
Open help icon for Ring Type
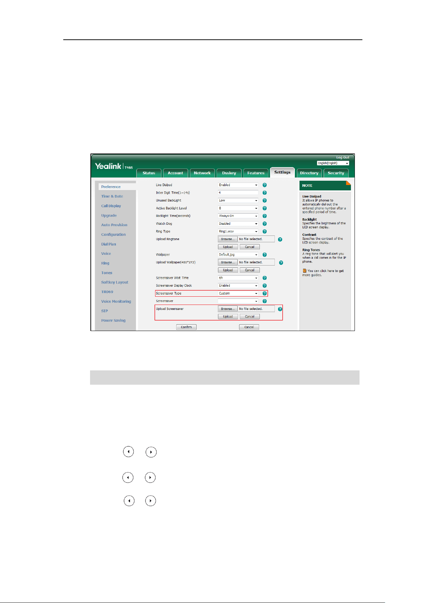(264, 232)
